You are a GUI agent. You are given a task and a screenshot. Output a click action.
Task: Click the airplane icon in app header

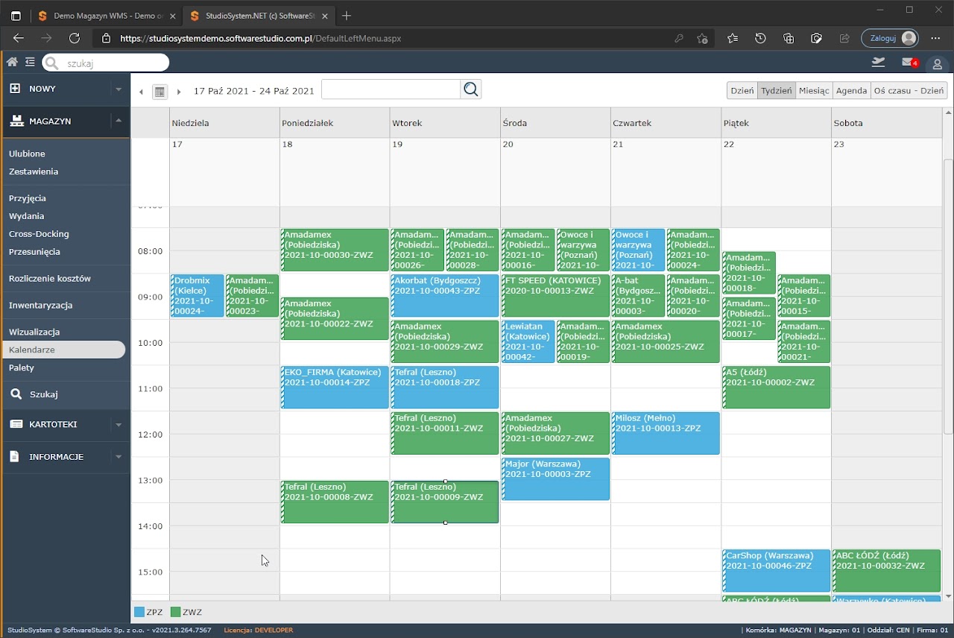pos(878,62)
